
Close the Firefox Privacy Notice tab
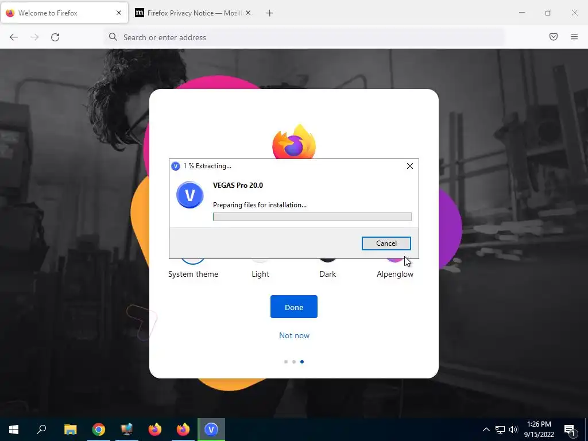click(x=248, y=13)
